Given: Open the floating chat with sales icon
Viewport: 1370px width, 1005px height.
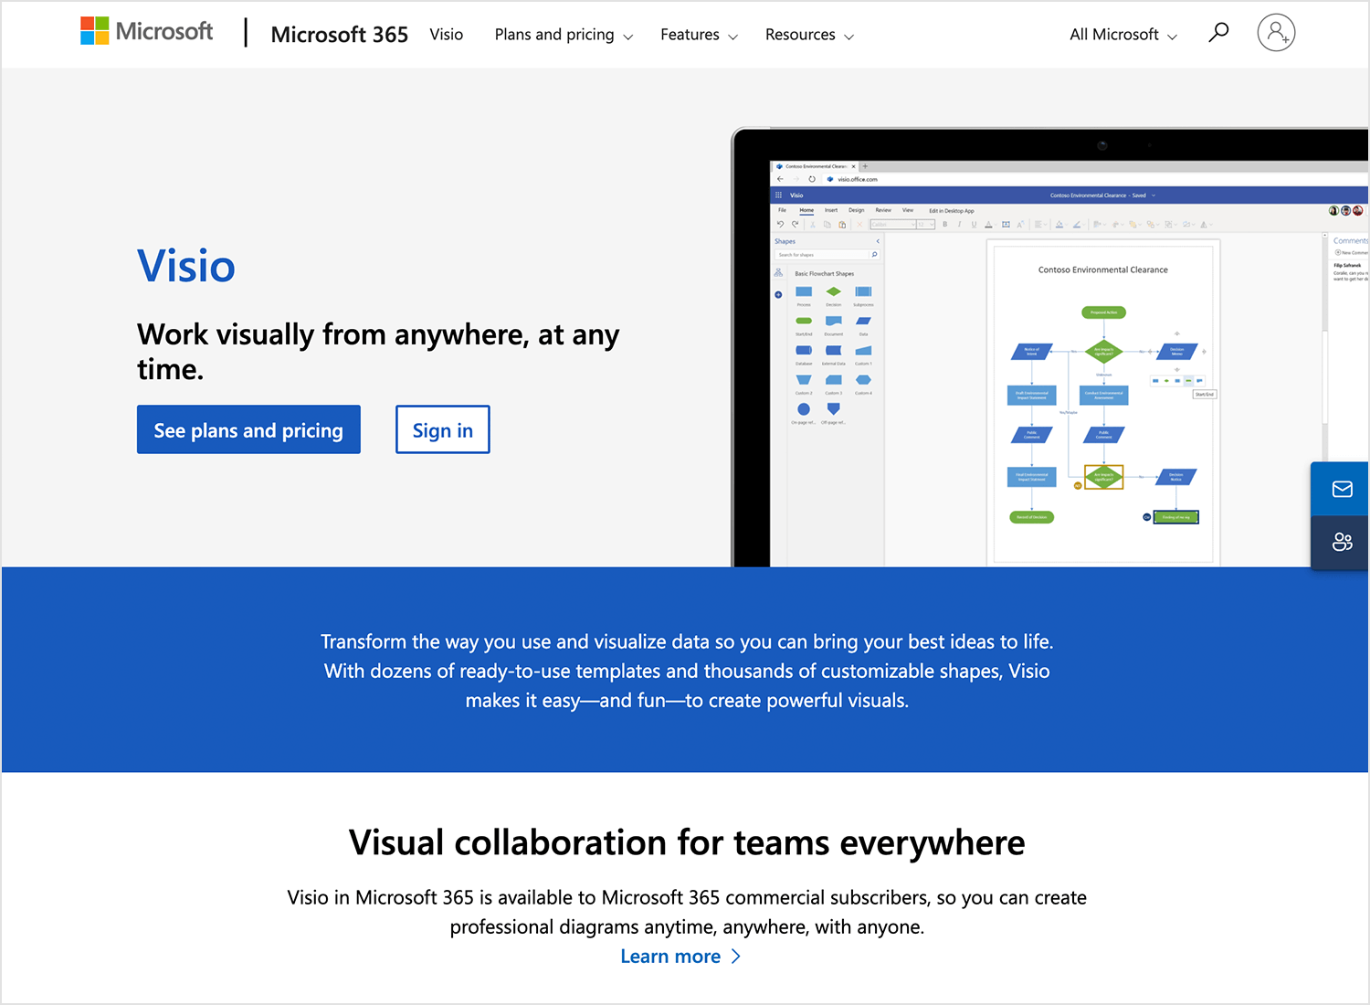Looking at the screenshot, I should (1342, 542).
